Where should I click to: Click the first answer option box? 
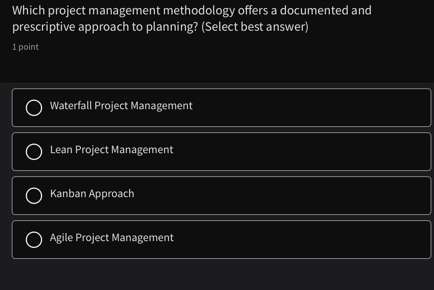click(x=222, y=108)
